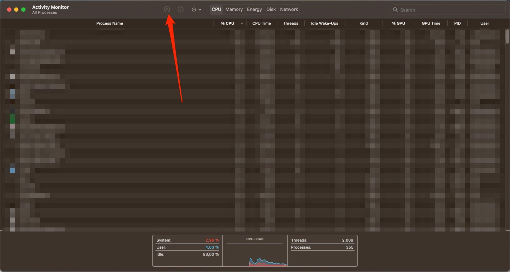Select the Idle value 93,00 %
The image size is (510, 272).
point(211,254)
